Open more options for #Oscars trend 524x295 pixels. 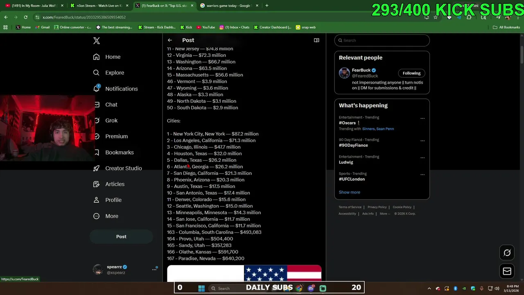pyautogui.click(x=422, y=118)
